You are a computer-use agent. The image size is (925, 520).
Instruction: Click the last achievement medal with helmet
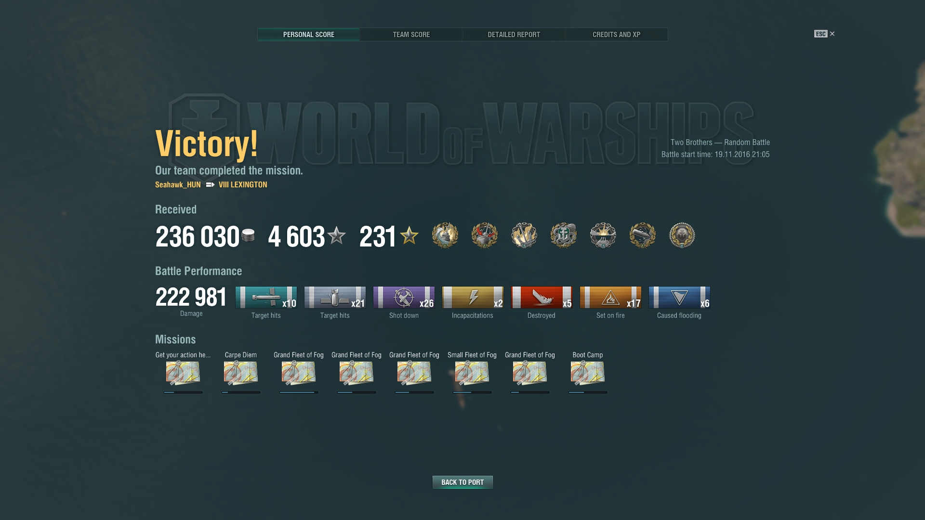click(682, 235)
